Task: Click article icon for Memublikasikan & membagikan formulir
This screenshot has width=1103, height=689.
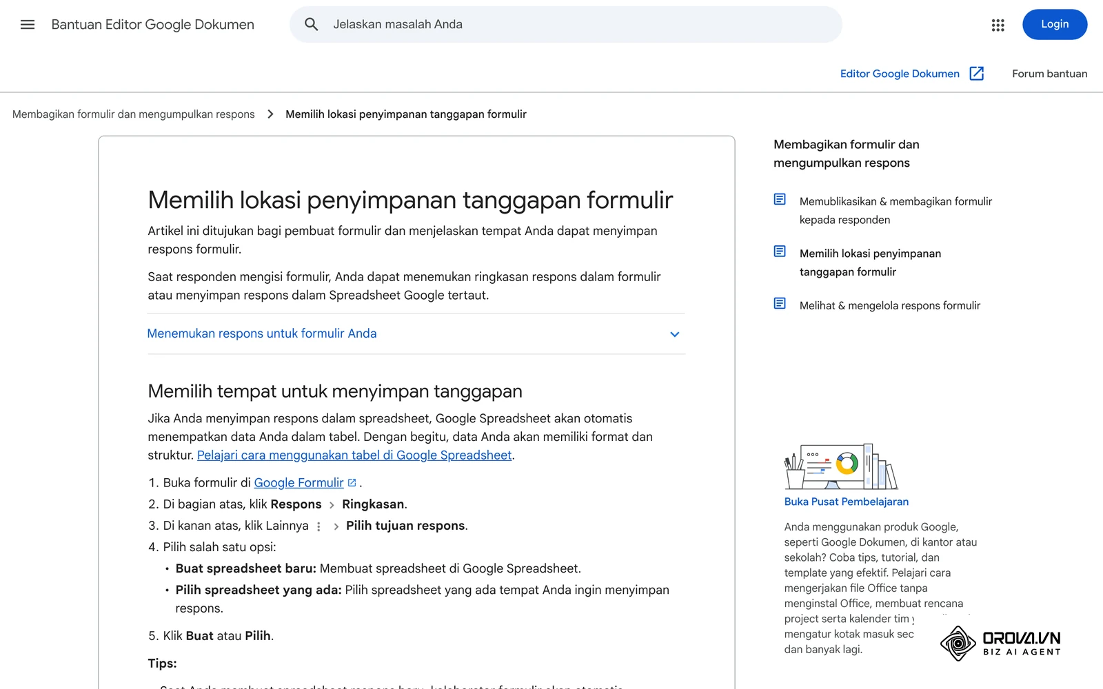Action: (780, 199)
